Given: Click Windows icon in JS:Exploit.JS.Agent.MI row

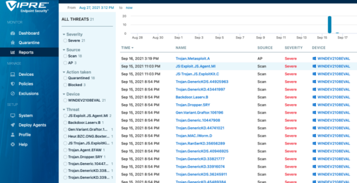Looking at the screenshot, I should pos(314,66).
